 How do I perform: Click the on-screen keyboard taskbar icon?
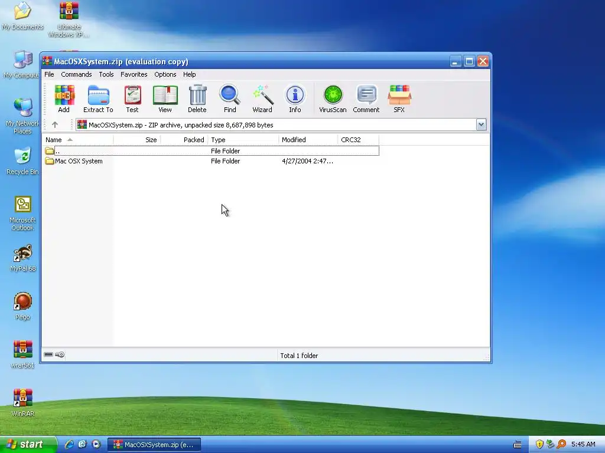[x=518, y=445]
